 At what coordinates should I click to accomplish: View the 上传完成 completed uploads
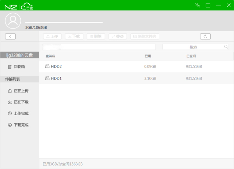(x=18, y=114)
